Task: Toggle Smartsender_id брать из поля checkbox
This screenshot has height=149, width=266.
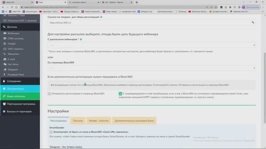Action: pos(51,132)
